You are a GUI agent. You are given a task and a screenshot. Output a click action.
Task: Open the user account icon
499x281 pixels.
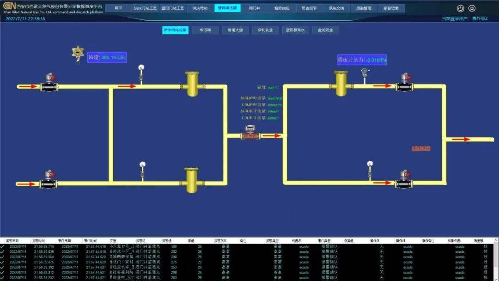(x=472, y=8)
